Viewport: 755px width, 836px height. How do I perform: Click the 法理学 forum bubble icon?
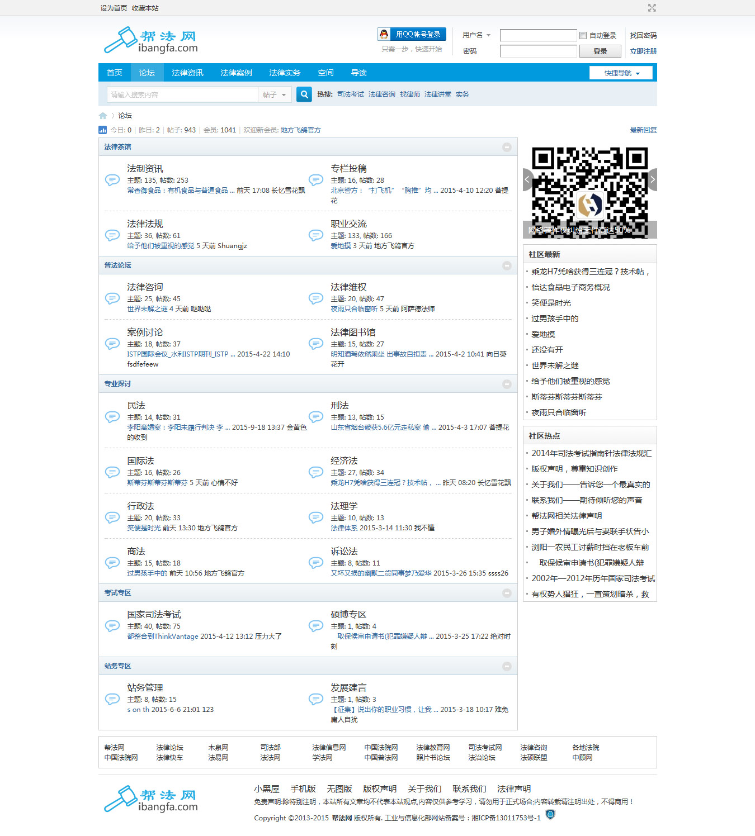tap(316, 517)
